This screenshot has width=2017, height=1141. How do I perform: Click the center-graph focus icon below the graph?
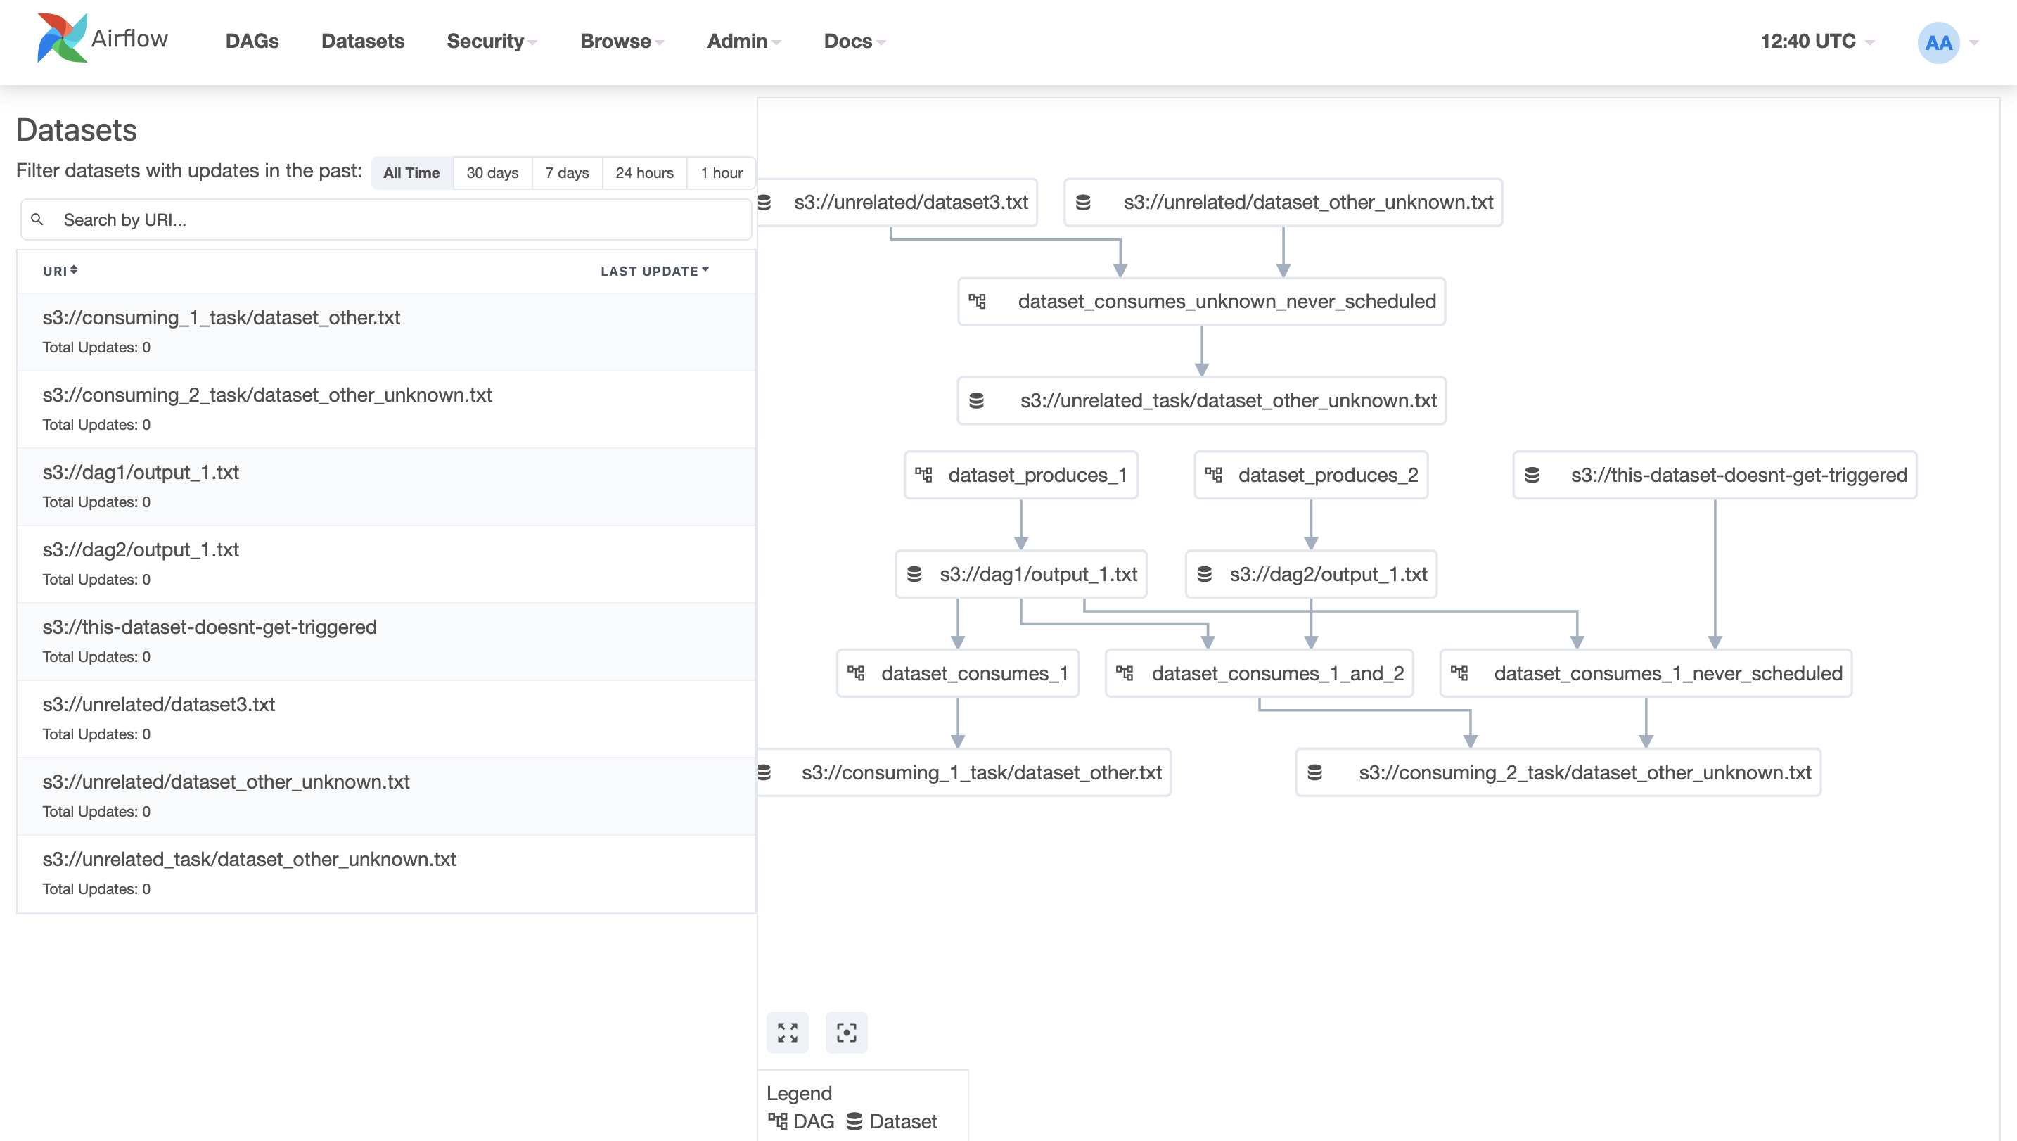pos(846,1032)
